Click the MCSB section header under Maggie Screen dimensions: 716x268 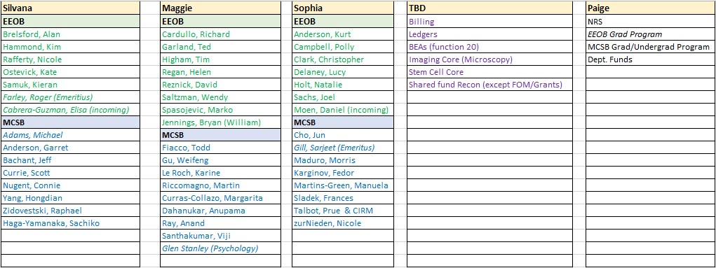coord(221,135)
